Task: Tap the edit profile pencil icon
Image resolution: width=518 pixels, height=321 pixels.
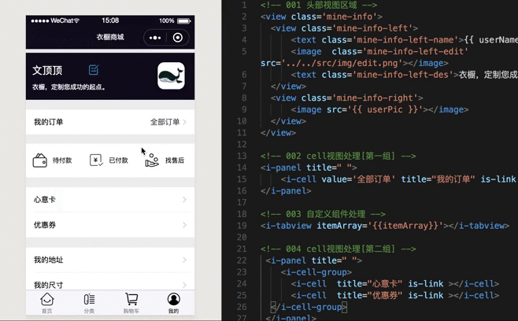Action: [94, 70]
